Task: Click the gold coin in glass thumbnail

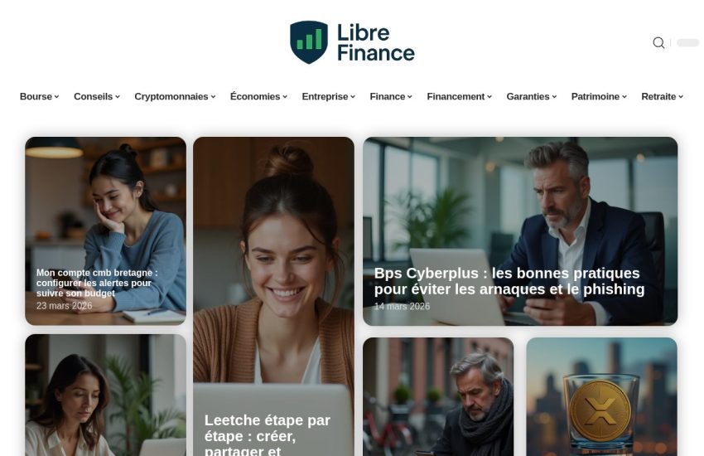Action: click(x=601, y=396)
